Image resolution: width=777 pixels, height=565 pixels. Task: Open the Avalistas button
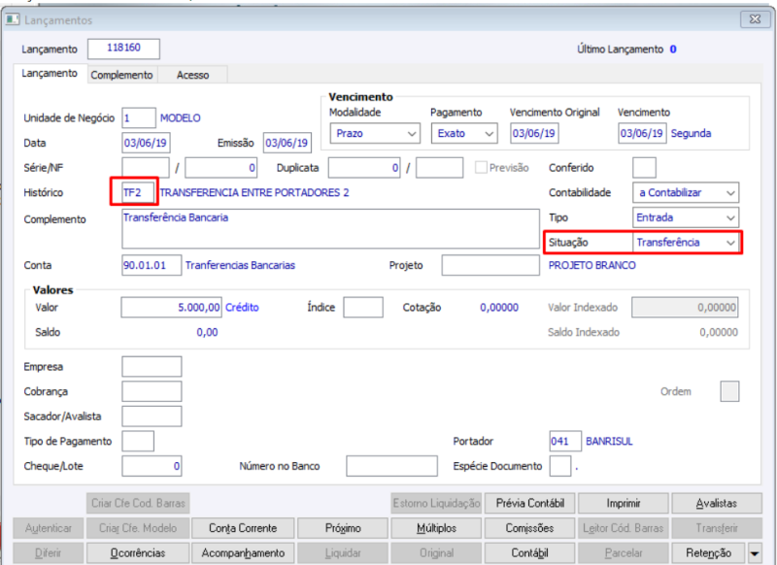tap(717, 503)
